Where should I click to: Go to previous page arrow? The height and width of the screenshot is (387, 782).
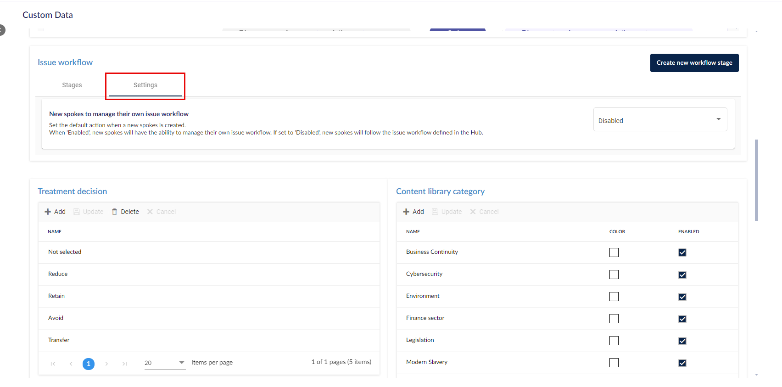[71, 364]
